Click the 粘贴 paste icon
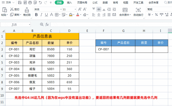Viewport: 172px width, 106px height. (x=5, y=10)
